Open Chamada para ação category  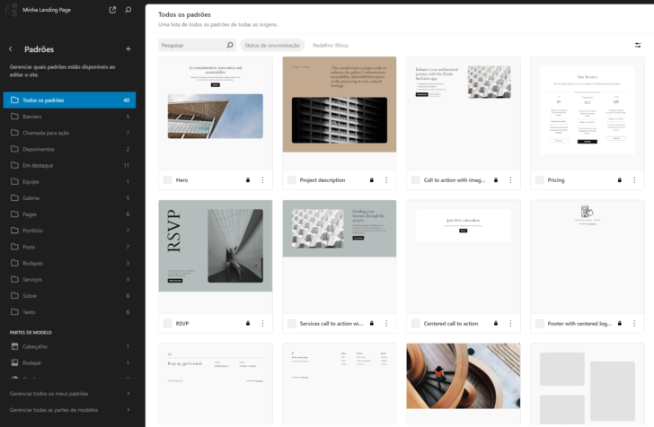[x=69, y=133]
